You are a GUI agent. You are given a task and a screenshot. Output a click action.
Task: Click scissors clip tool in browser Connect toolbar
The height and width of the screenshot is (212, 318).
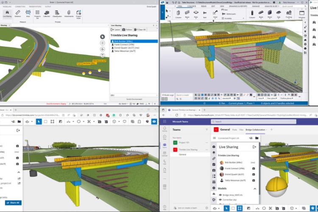[89, 122]
